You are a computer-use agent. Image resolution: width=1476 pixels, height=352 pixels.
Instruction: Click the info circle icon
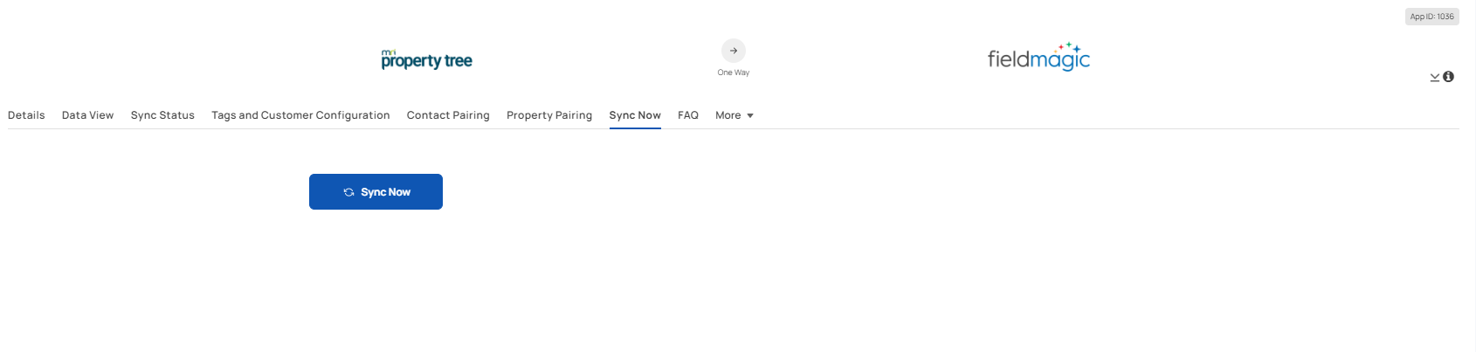coord(1448,77)
